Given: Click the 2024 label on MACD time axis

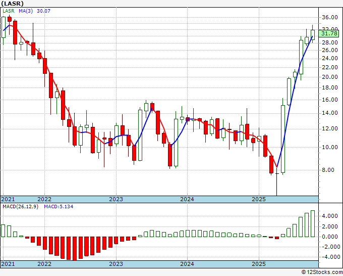Looking at the screenshot, I should [187, 264].
